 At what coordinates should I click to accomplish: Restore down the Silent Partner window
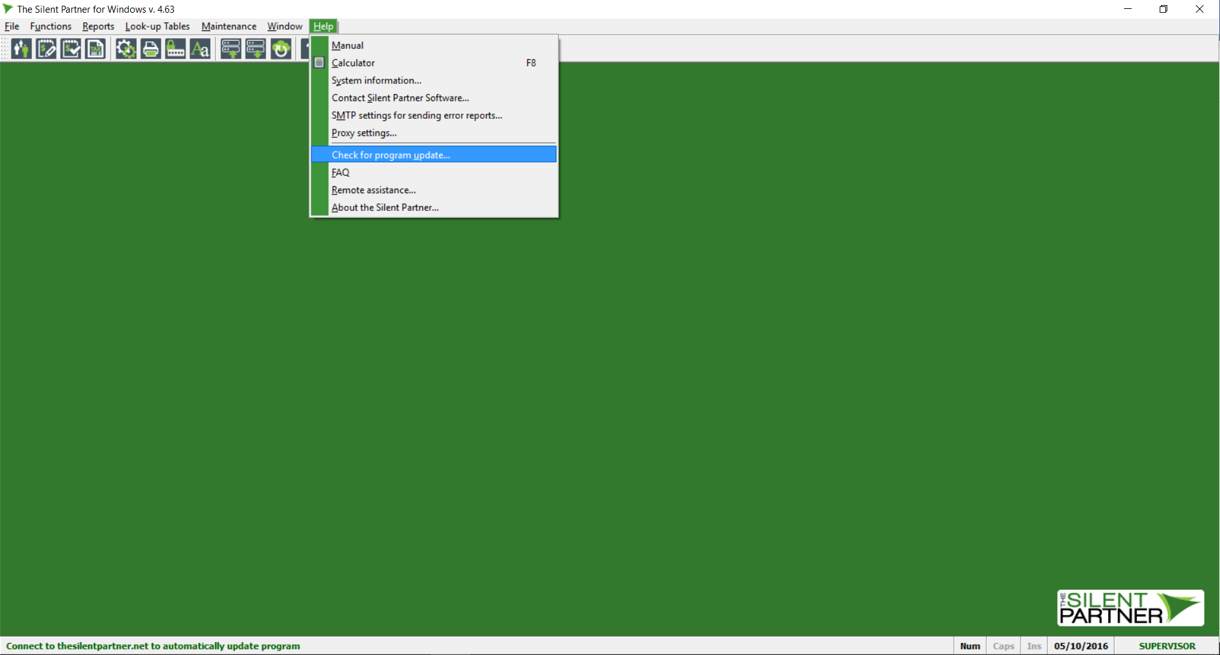1163,9
